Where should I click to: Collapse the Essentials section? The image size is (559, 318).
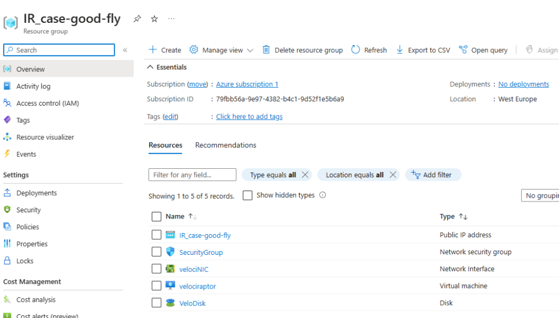pos(150,67)
